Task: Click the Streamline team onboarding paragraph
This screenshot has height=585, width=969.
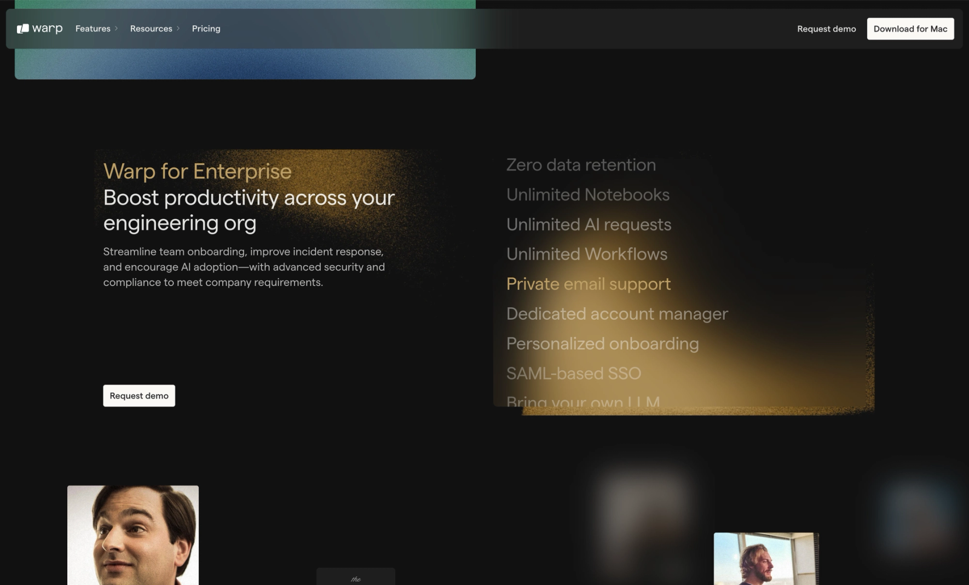Action: coord(244,267)
